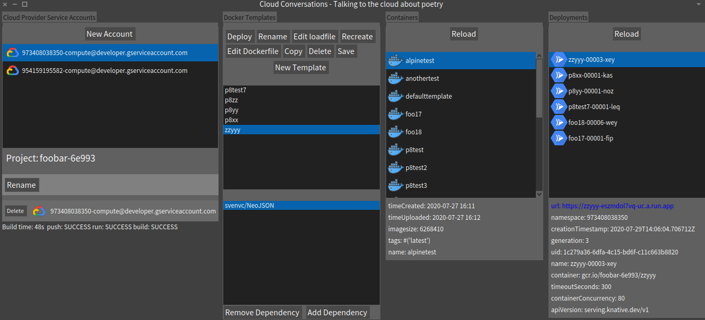Click the Docker whale icon for foo18
Screen dimensions: 705x320
coord(395,132)
